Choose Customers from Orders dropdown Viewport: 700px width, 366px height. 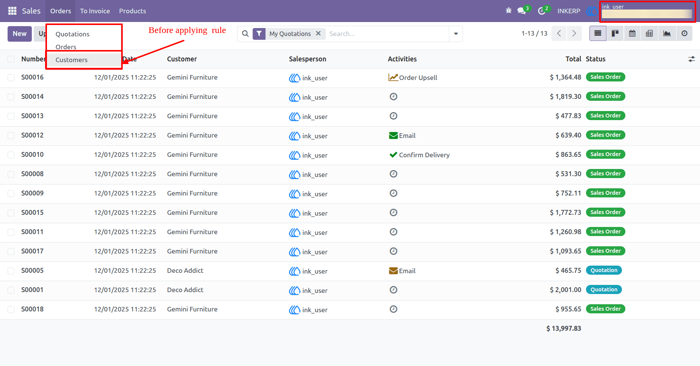coord(72,60)
